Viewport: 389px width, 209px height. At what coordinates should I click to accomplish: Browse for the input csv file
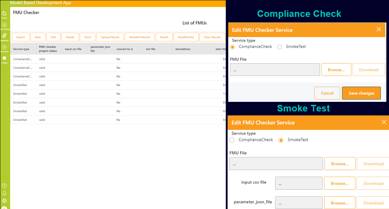click(340, 183)
